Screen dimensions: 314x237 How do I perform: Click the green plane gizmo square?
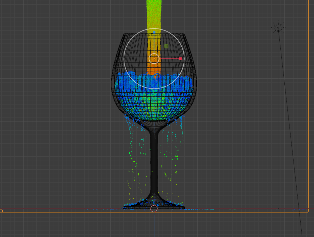[167, 46]
